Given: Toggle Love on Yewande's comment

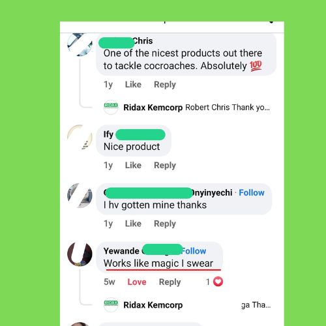Looking at the screenshot, I should point(137,282).
